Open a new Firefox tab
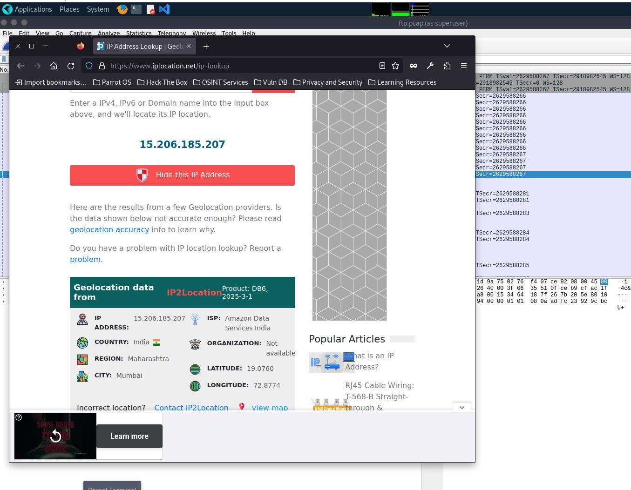This screenshot has height=490, width=631. coord(206,46)
